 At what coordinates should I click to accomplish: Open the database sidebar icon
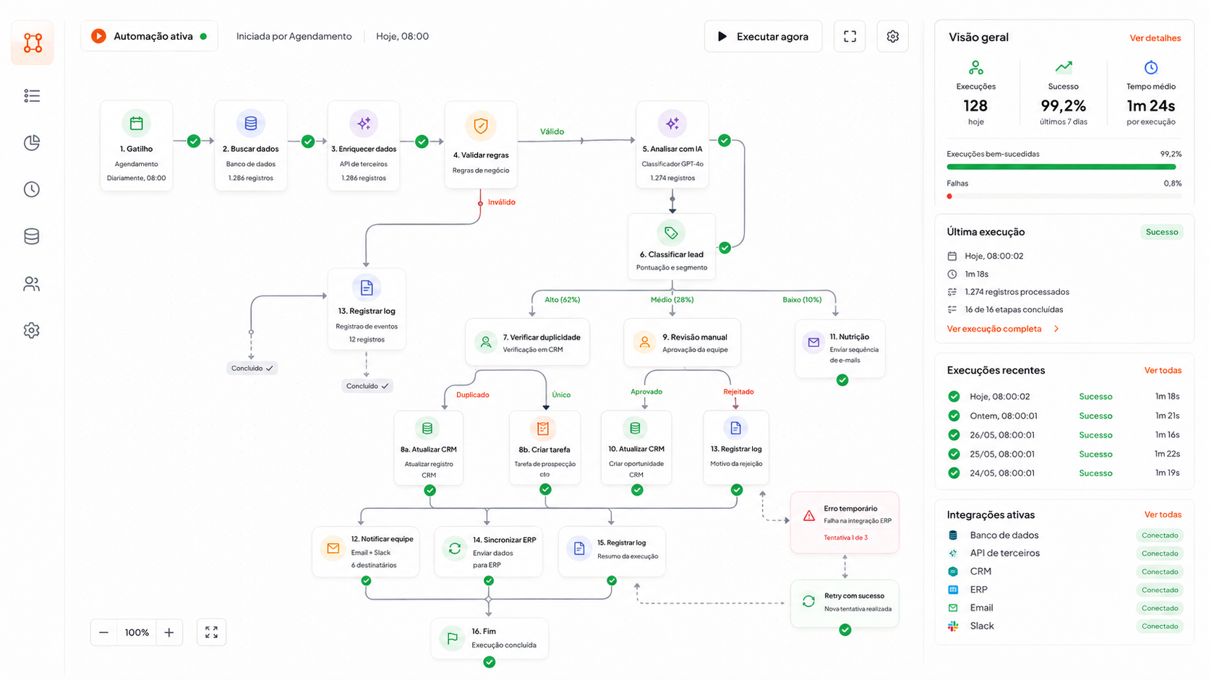[32, 236]
